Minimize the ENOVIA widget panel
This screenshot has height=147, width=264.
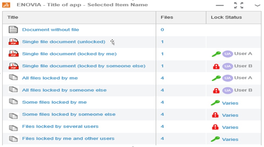click(x=220, y=5)
